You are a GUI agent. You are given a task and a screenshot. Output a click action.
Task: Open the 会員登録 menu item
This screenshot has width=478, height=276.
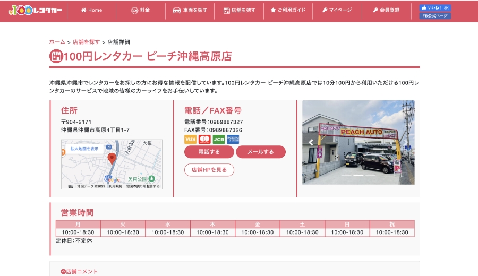point(386,10)
